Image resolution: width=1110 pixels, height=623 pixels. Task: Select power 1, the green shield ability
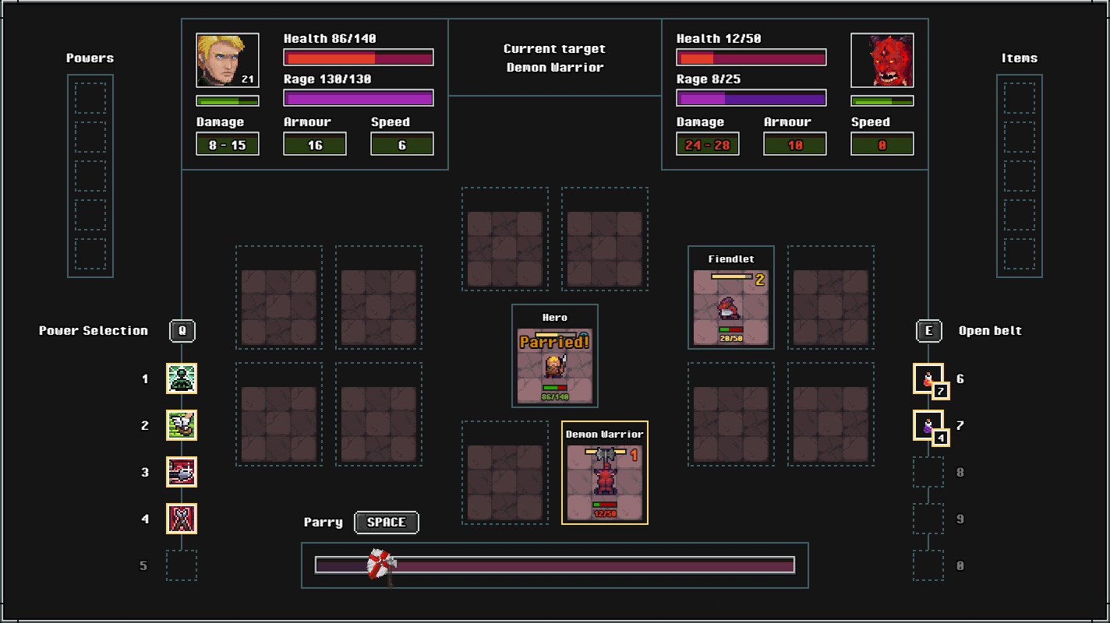[x=182, y=379]
